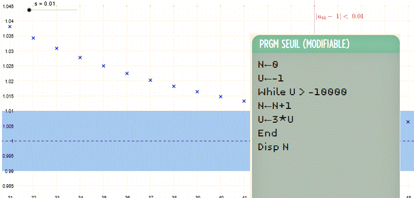Viewport: 414px width, 198px height.
Task: Click the 'Disp N' program line
Action: (x=273, y=147)
